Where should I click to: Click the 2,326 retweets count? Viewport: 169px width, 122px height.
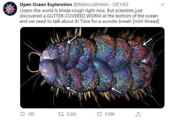point(71,114)
